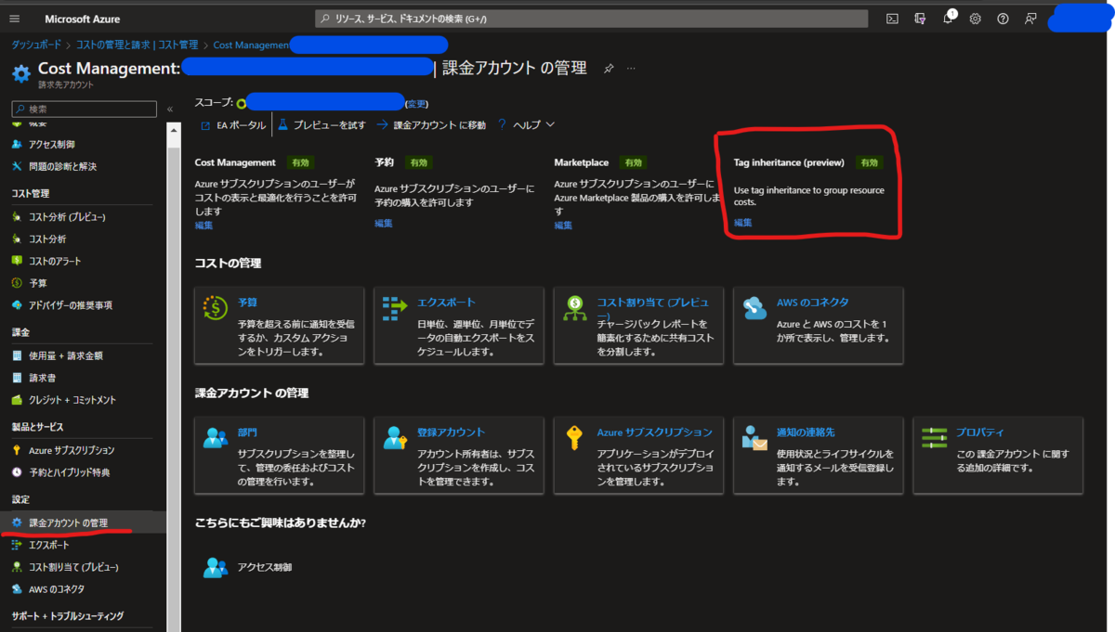Click the Tag inheritance 有効 status badge

[869, 162]
